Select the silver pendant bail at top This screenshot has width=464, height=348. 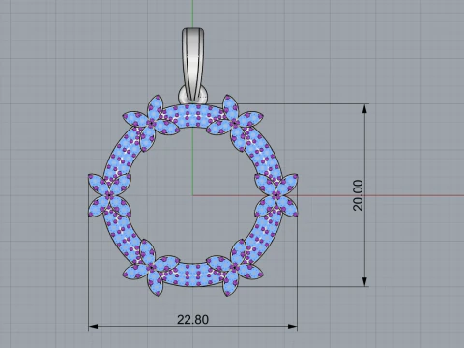[193, 65]
